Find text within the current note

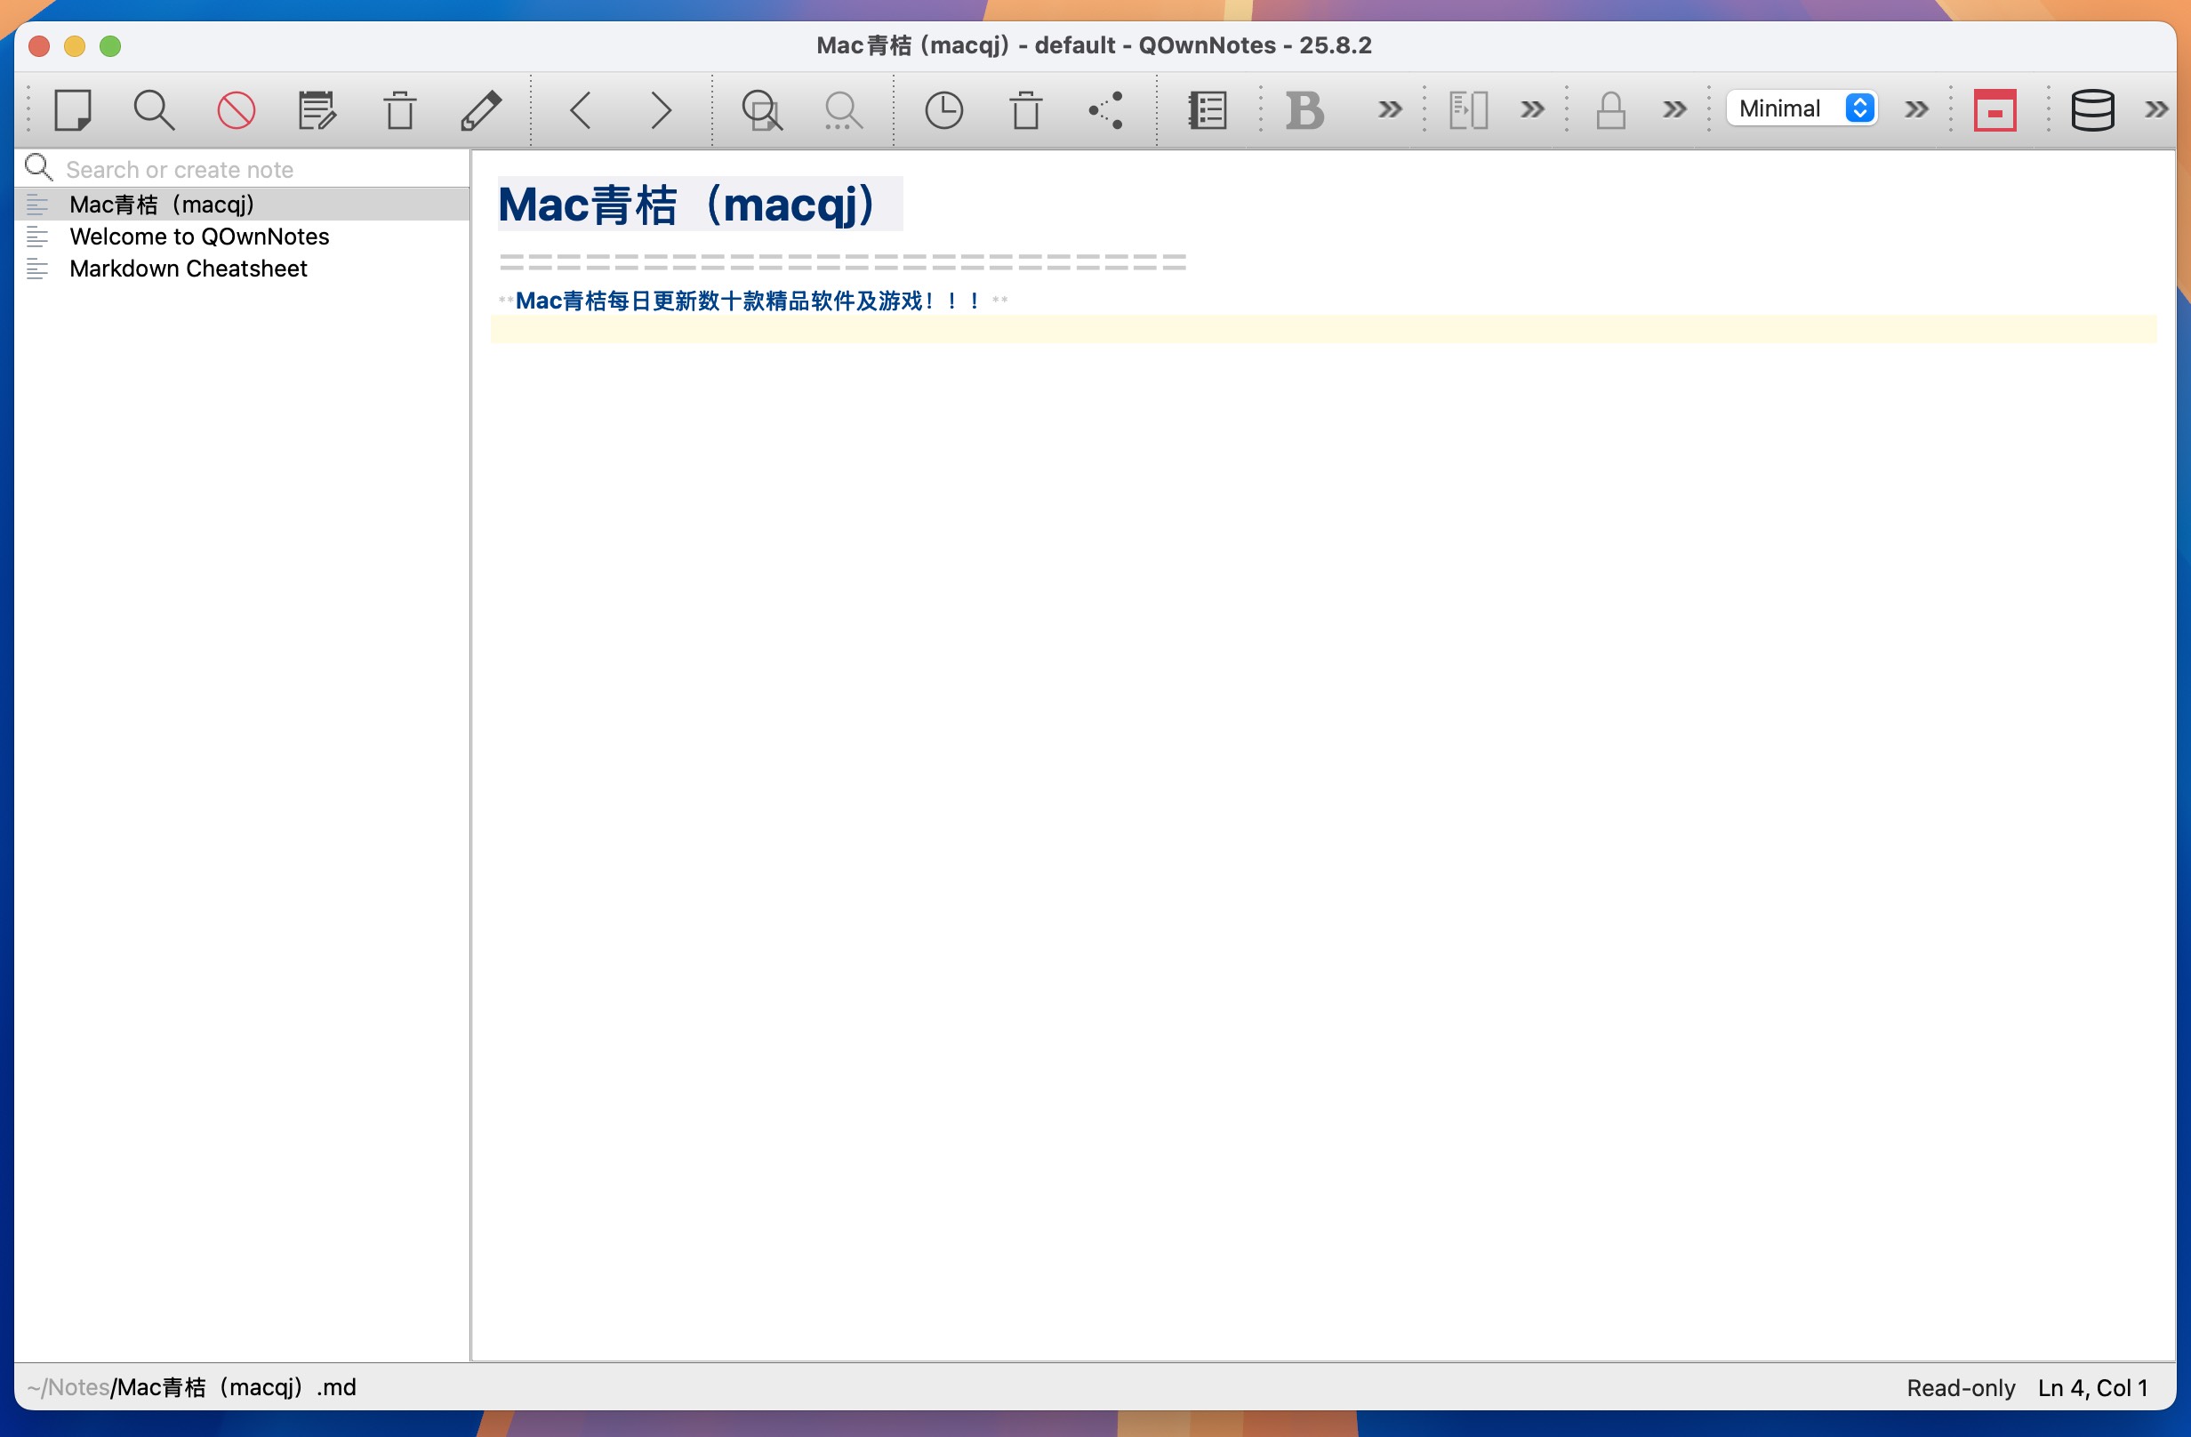[x=762, y=108]
